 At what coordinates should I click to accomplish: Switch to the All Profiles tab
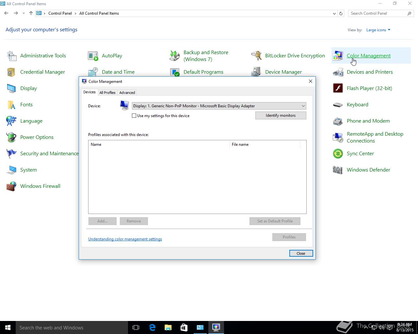[107, 93]
